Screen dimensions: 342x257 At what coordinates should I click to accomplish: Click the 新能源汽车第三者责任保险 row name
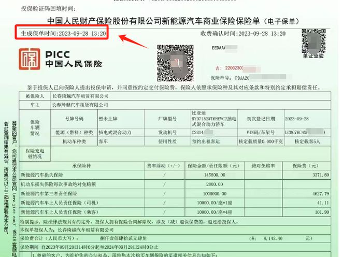[x=49, y=194]
